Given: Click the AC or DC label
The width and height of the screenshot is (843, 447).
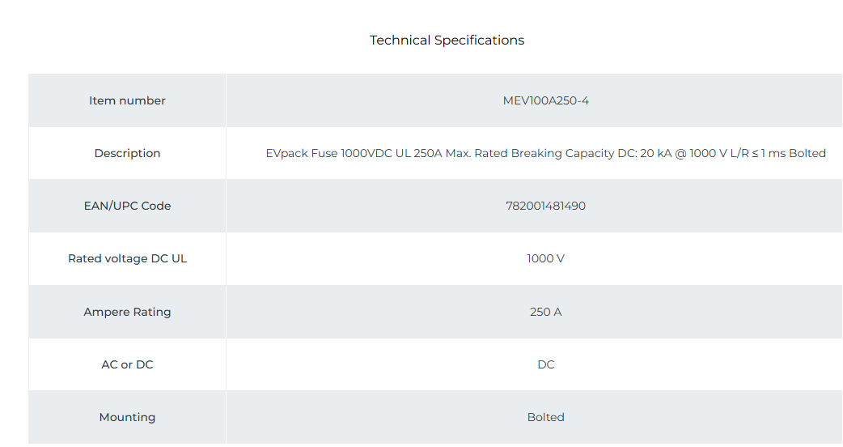Looking at the screenshot, I should point(127,364).
